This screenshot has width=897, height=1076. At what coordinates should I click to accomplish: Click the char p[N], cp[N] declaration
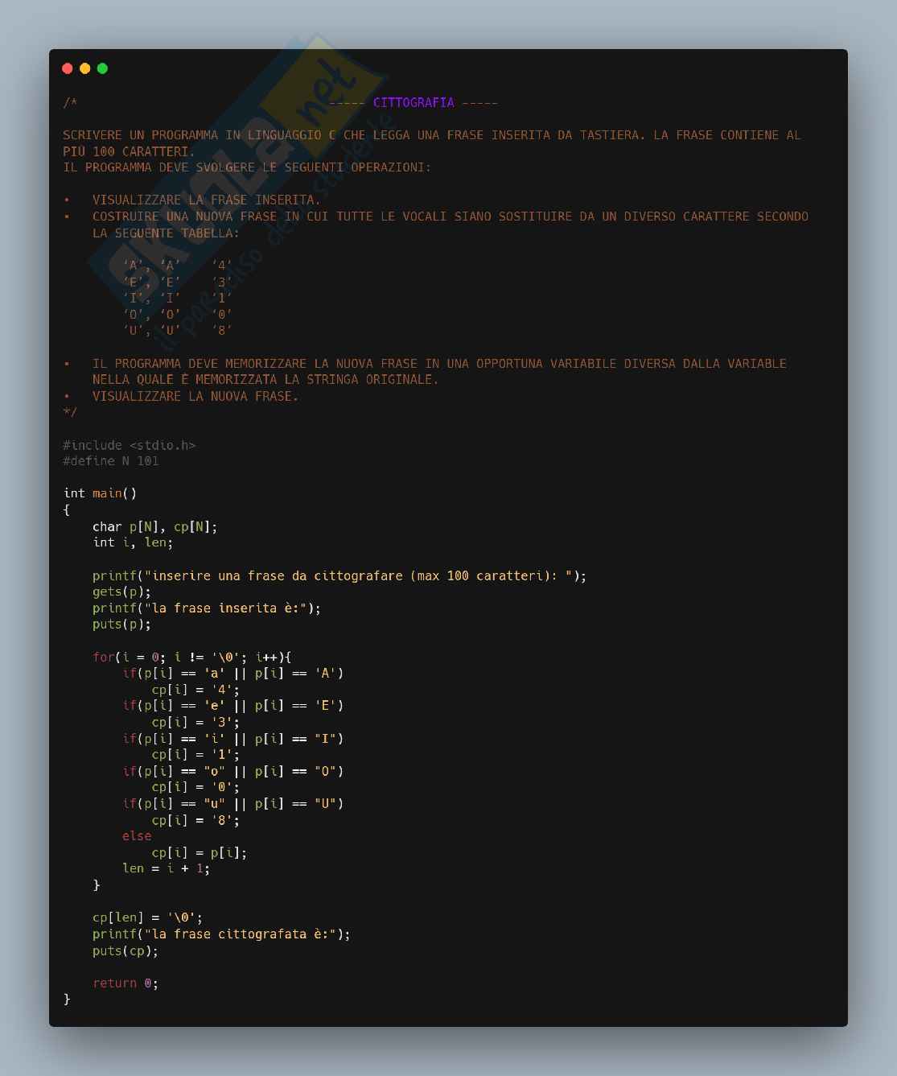(154, 527)
